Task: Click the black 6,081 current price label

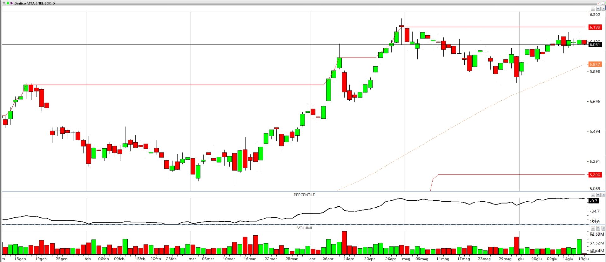Action: [x=595, y=45]
